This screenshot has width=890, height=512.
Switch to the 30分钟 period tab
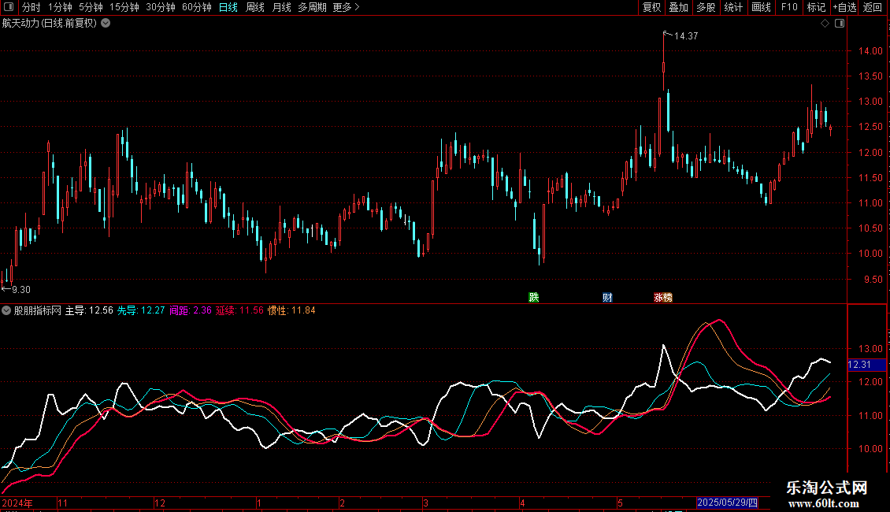(x=161, y=7)
